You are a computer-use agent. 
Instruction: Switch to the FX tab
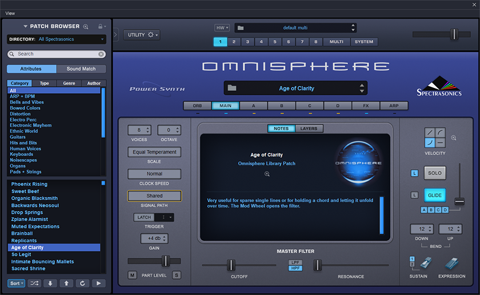click(x=366, y=106)
